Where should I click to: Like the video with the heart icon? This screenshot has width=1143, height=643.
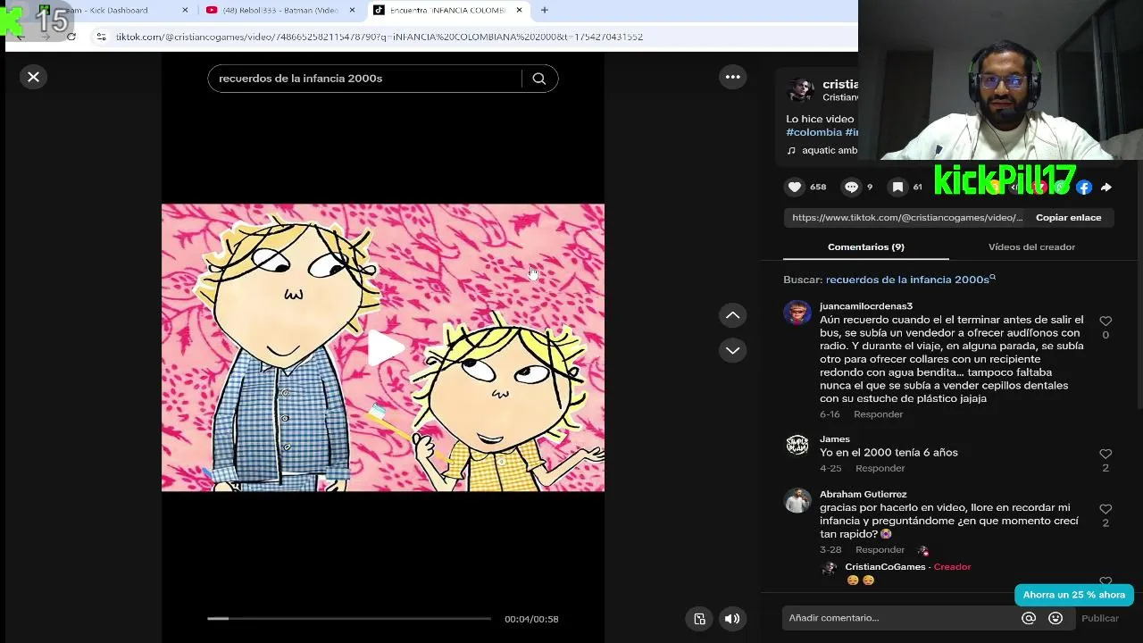795,187
